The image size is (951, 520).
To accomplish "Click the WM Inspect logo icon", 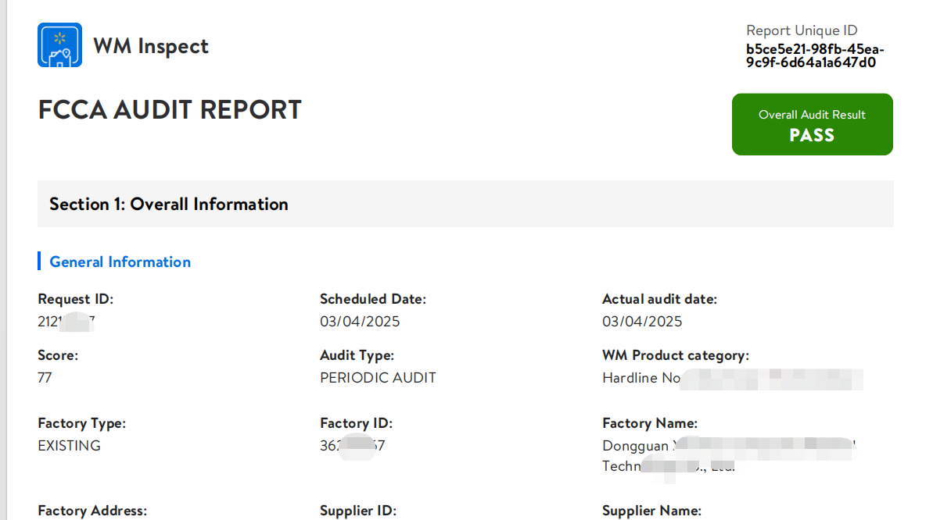I will (59, 45).
